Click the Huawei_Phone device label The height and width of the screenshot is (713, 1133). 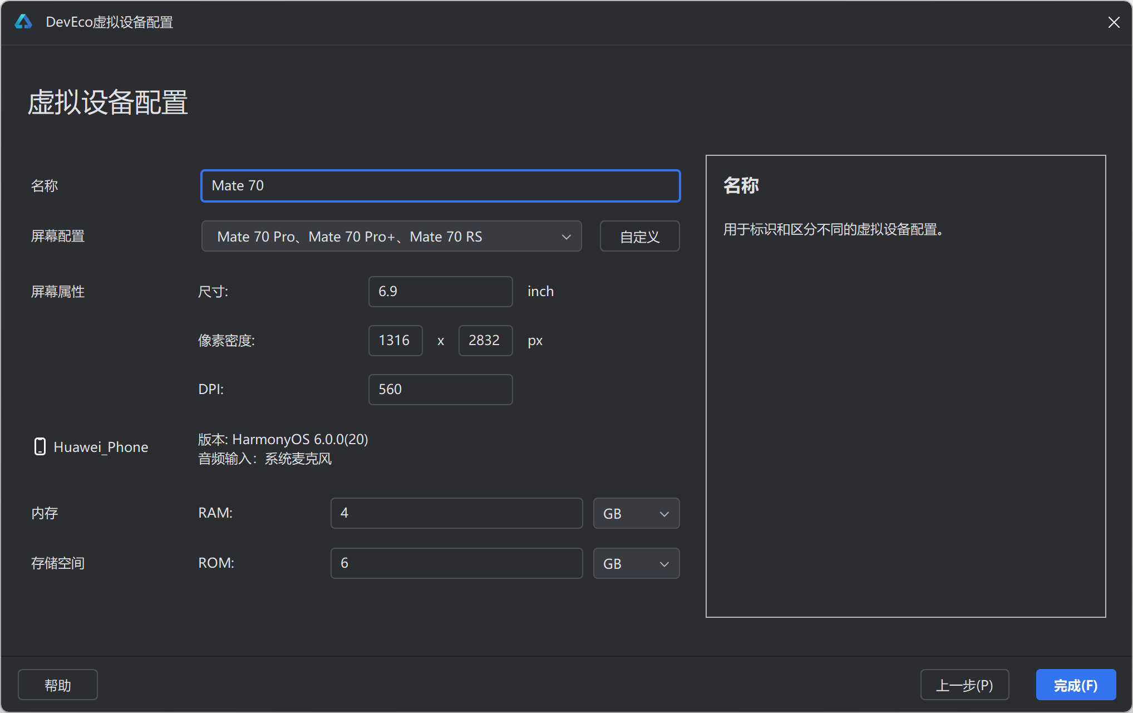101,447
